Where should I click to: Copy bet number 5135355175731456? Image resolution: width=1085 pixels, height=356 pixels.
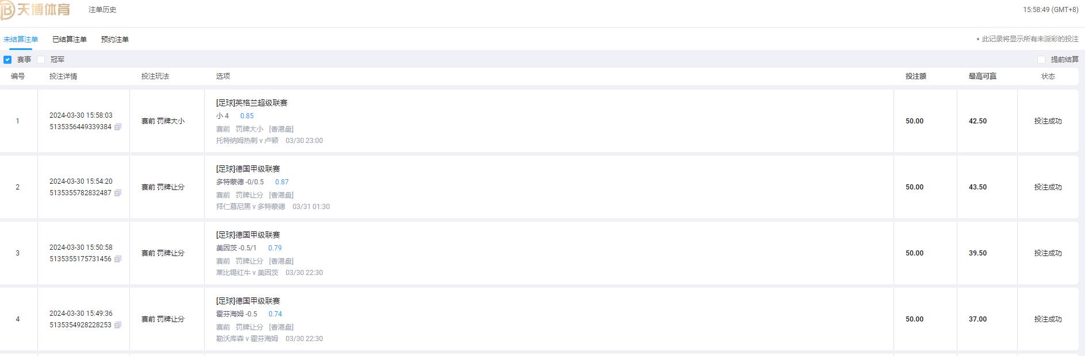tap(118, 259)
